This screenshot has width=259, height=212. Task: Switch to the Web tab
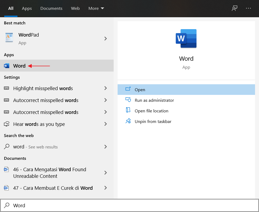pyautogui.click(x=75, y=8)
